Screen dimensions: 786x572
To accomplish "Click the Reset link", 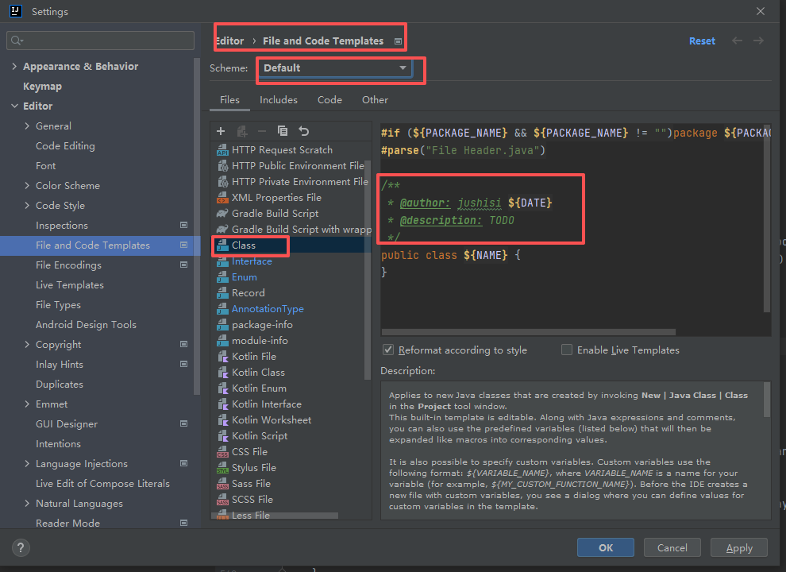I will pos(702,41).
